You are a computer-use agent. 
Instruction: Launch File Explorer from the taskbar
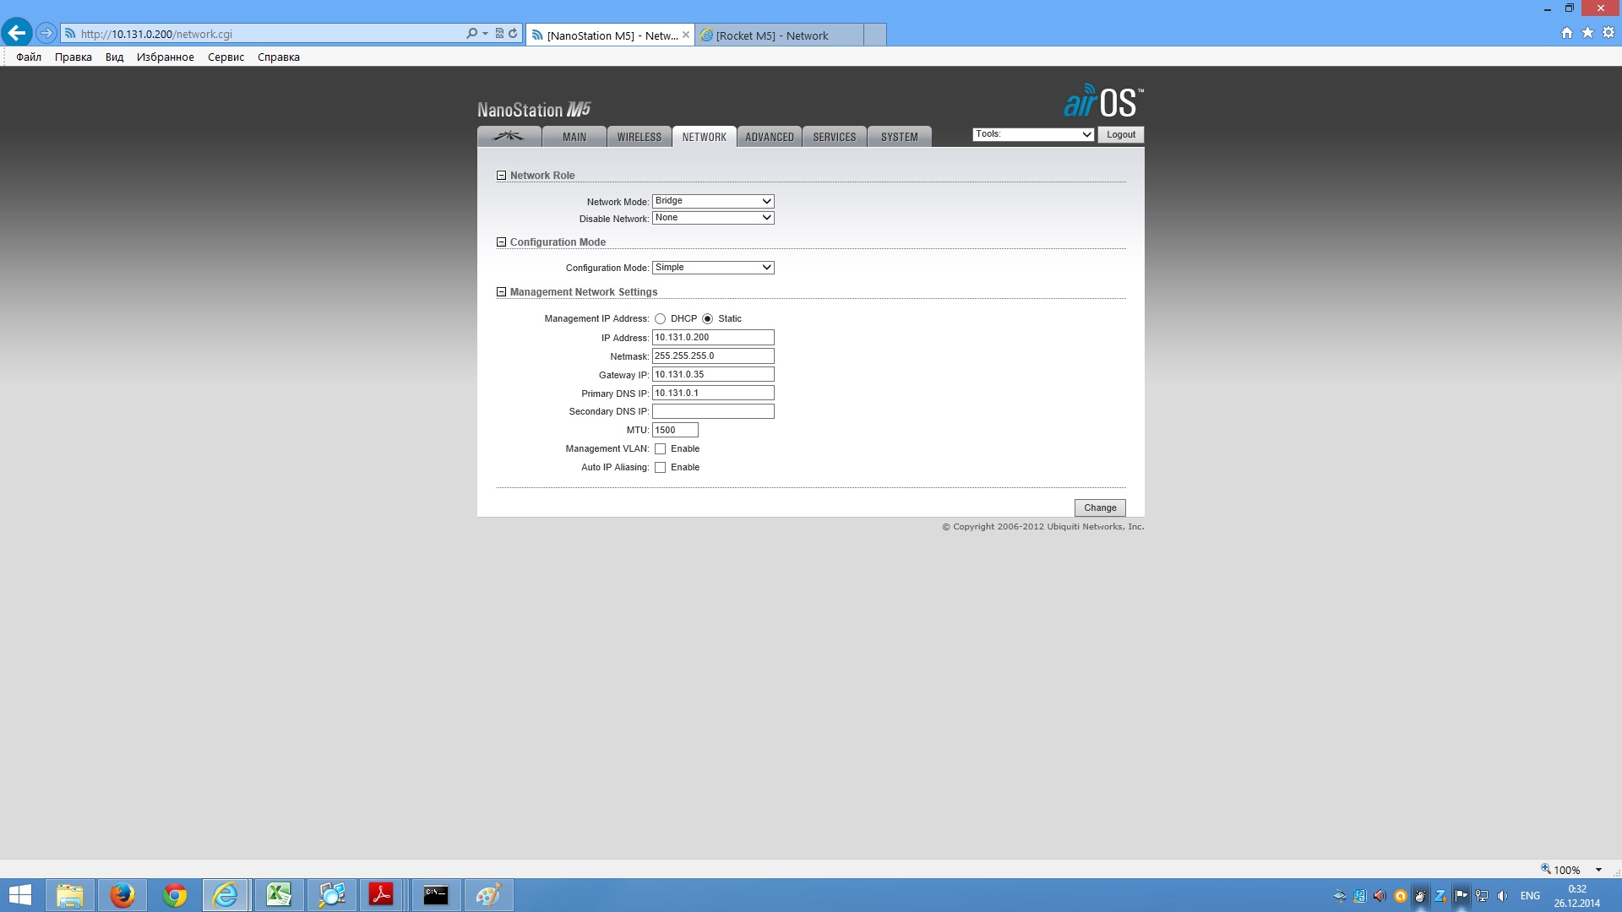pyautogui.click(x=70, y=895)
